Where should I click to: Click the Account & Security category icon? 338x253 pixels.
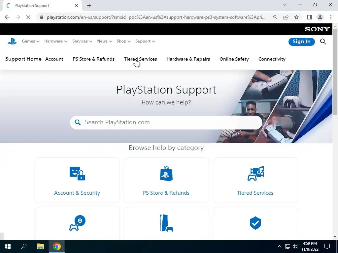77,173
